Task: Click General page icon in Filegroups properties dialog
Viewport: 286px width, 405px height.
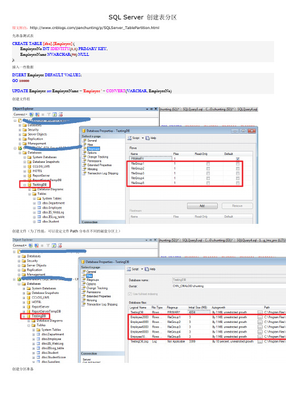Action: click(84, 141)
